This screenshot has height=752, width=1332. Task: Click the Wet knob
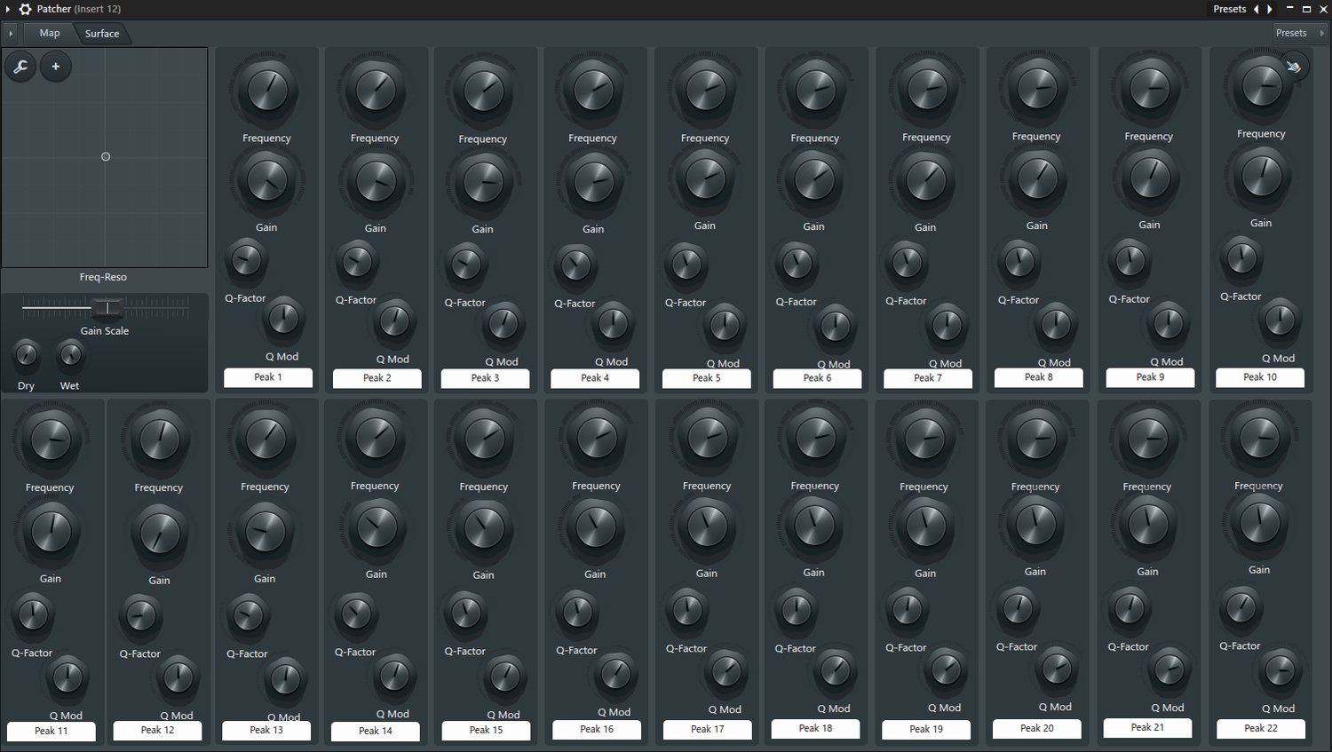[x=70, y=356]
